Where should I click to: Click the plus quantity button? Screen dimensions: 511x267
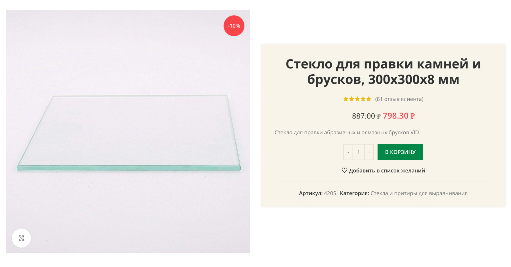tap(369, 152)
